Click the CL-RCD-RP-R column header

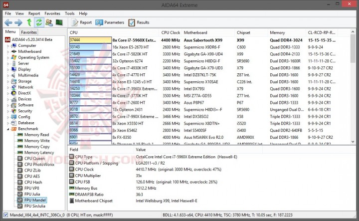click(322, 32)
